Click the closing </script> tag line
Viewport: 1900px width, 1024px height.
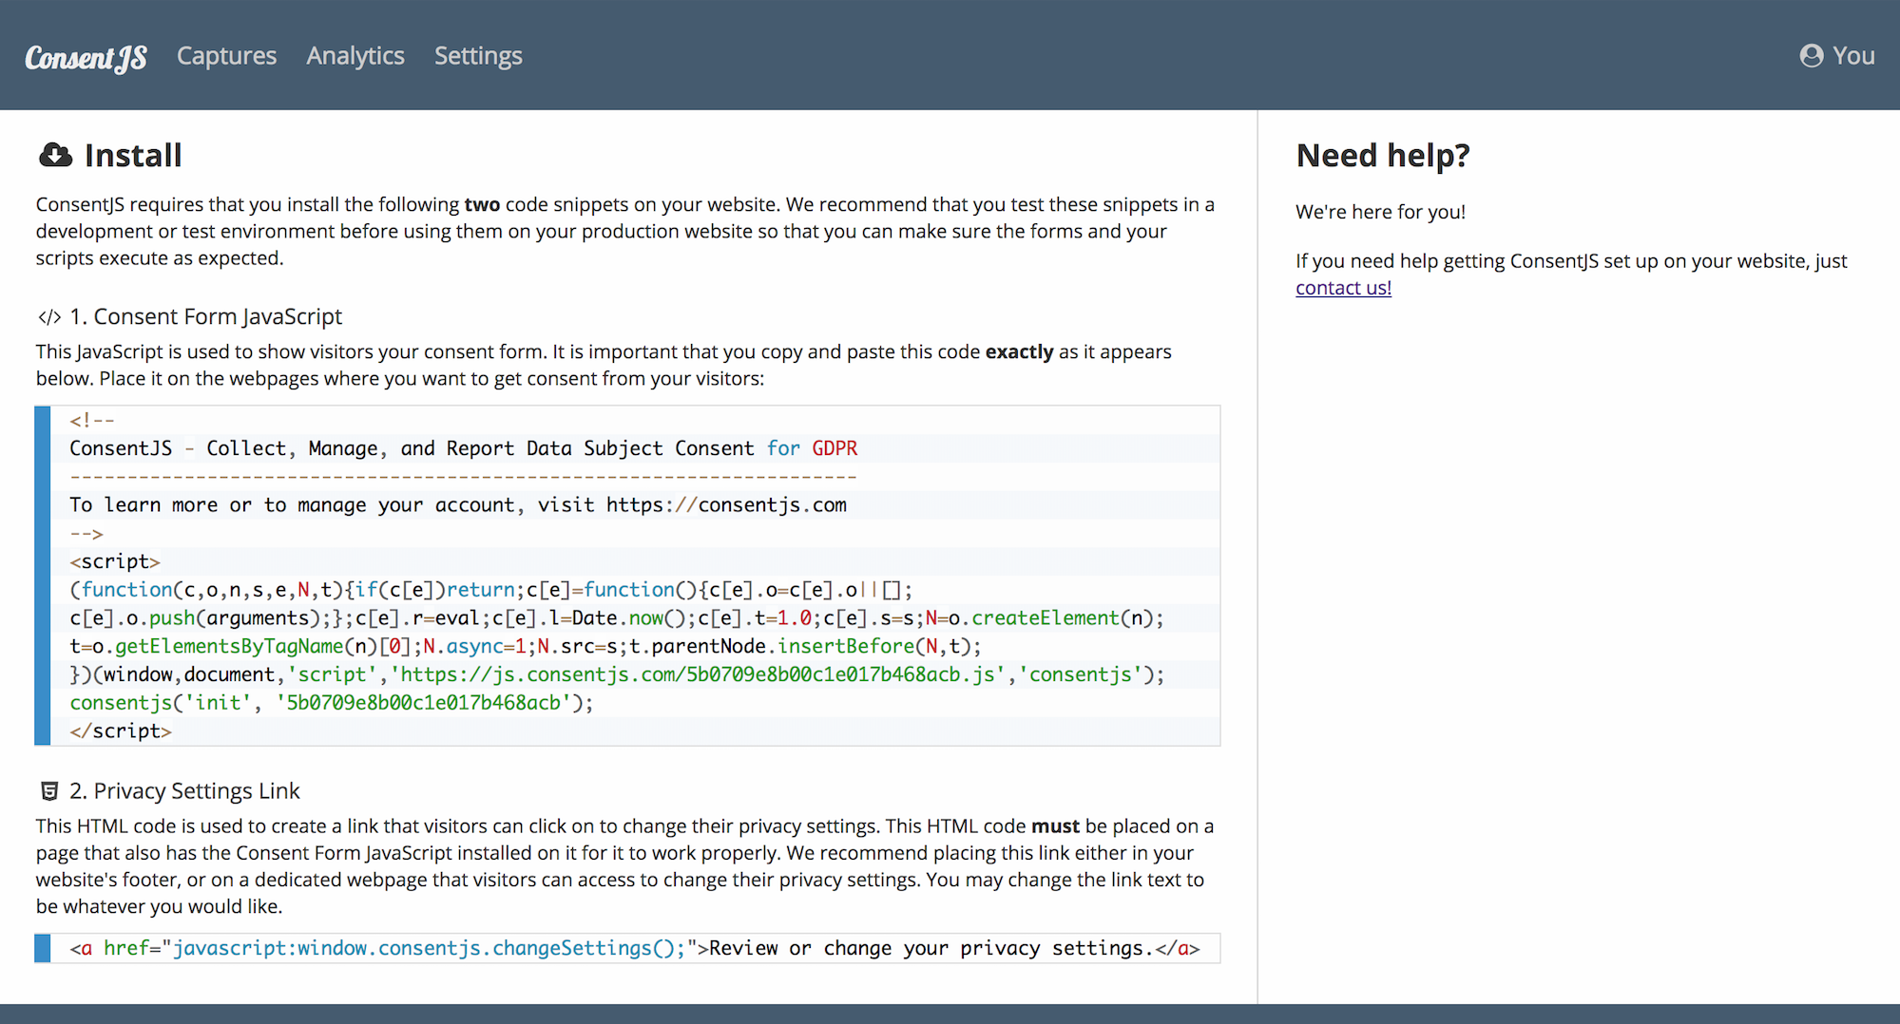[x=121, y=731]
